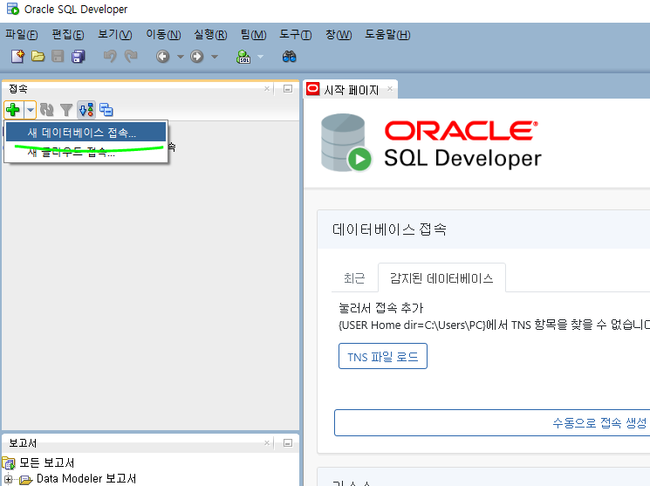650x486 pixels.
Task: Click the Oracle SQL Developer app icon
Action: [x=13, y=9]
